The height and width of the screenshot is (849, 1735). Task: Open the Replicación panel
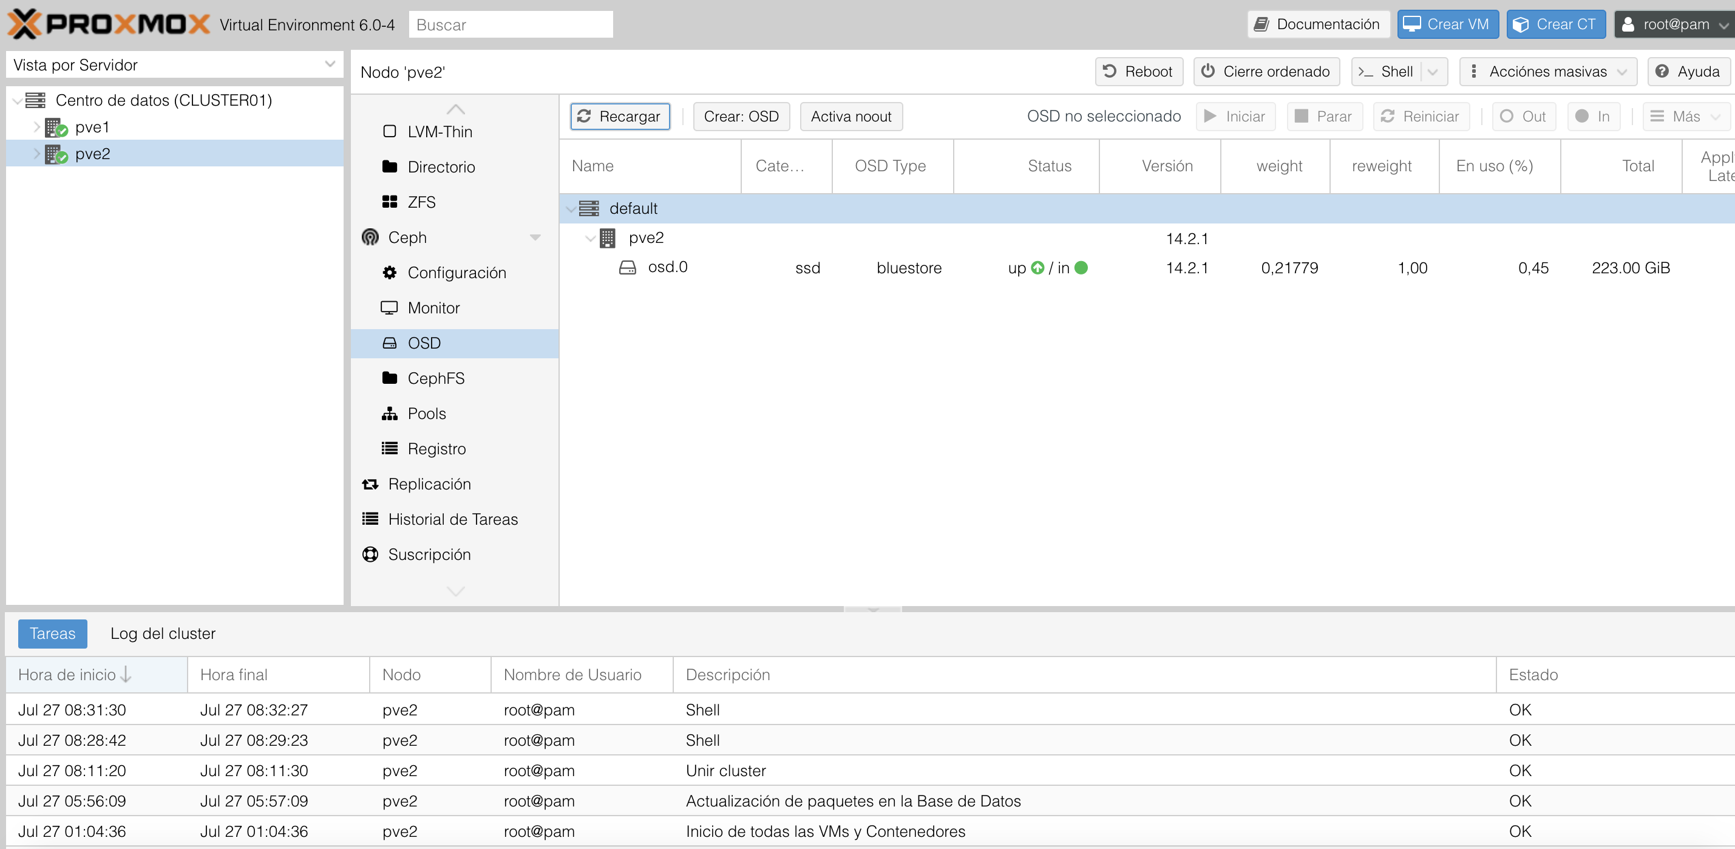coord(430,484)
